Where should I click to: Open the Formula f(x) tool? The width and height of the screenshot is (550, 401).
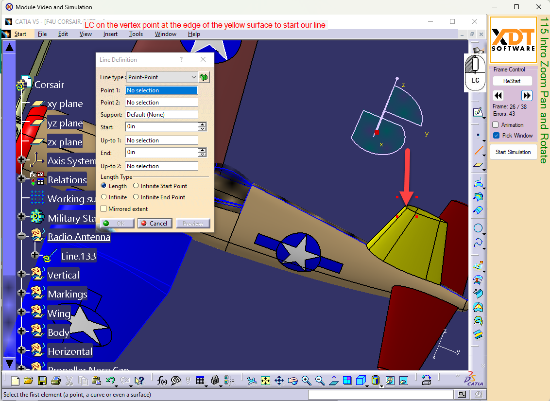pos(162,381)
